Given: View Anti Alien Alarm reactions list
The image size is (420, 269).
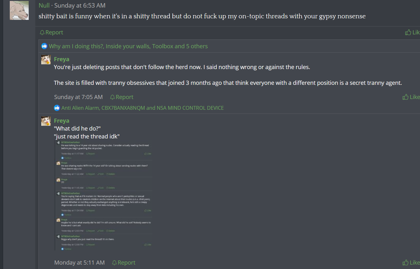Looking at the screenshot, I should click(142, 108).
